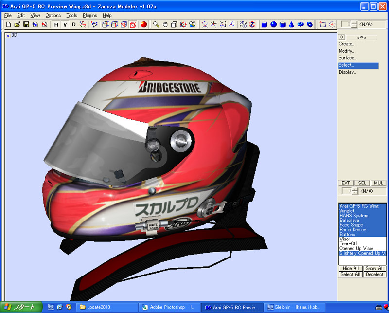Expand the Modify... panel section
The width and height of the screenshot is (389, 313).
(347, 51)
